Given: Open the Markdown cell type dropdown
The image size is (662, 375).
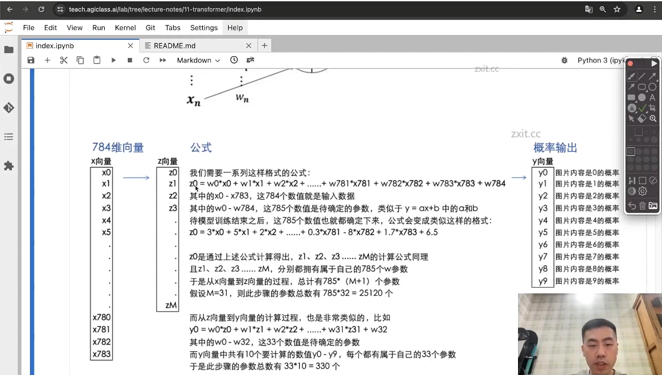Looking at the screenshot, I should (x=198, y=60).
